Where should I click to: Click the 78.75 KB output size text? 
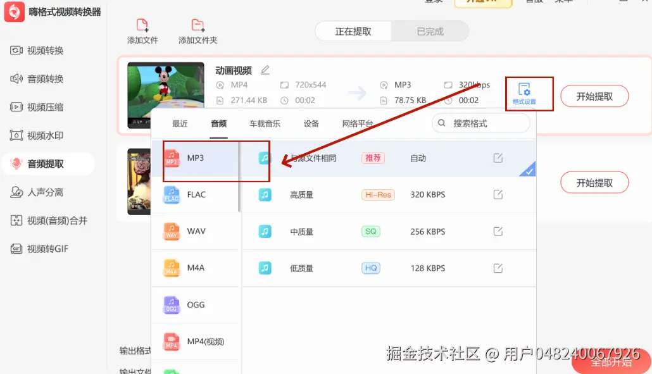(410, 100)
